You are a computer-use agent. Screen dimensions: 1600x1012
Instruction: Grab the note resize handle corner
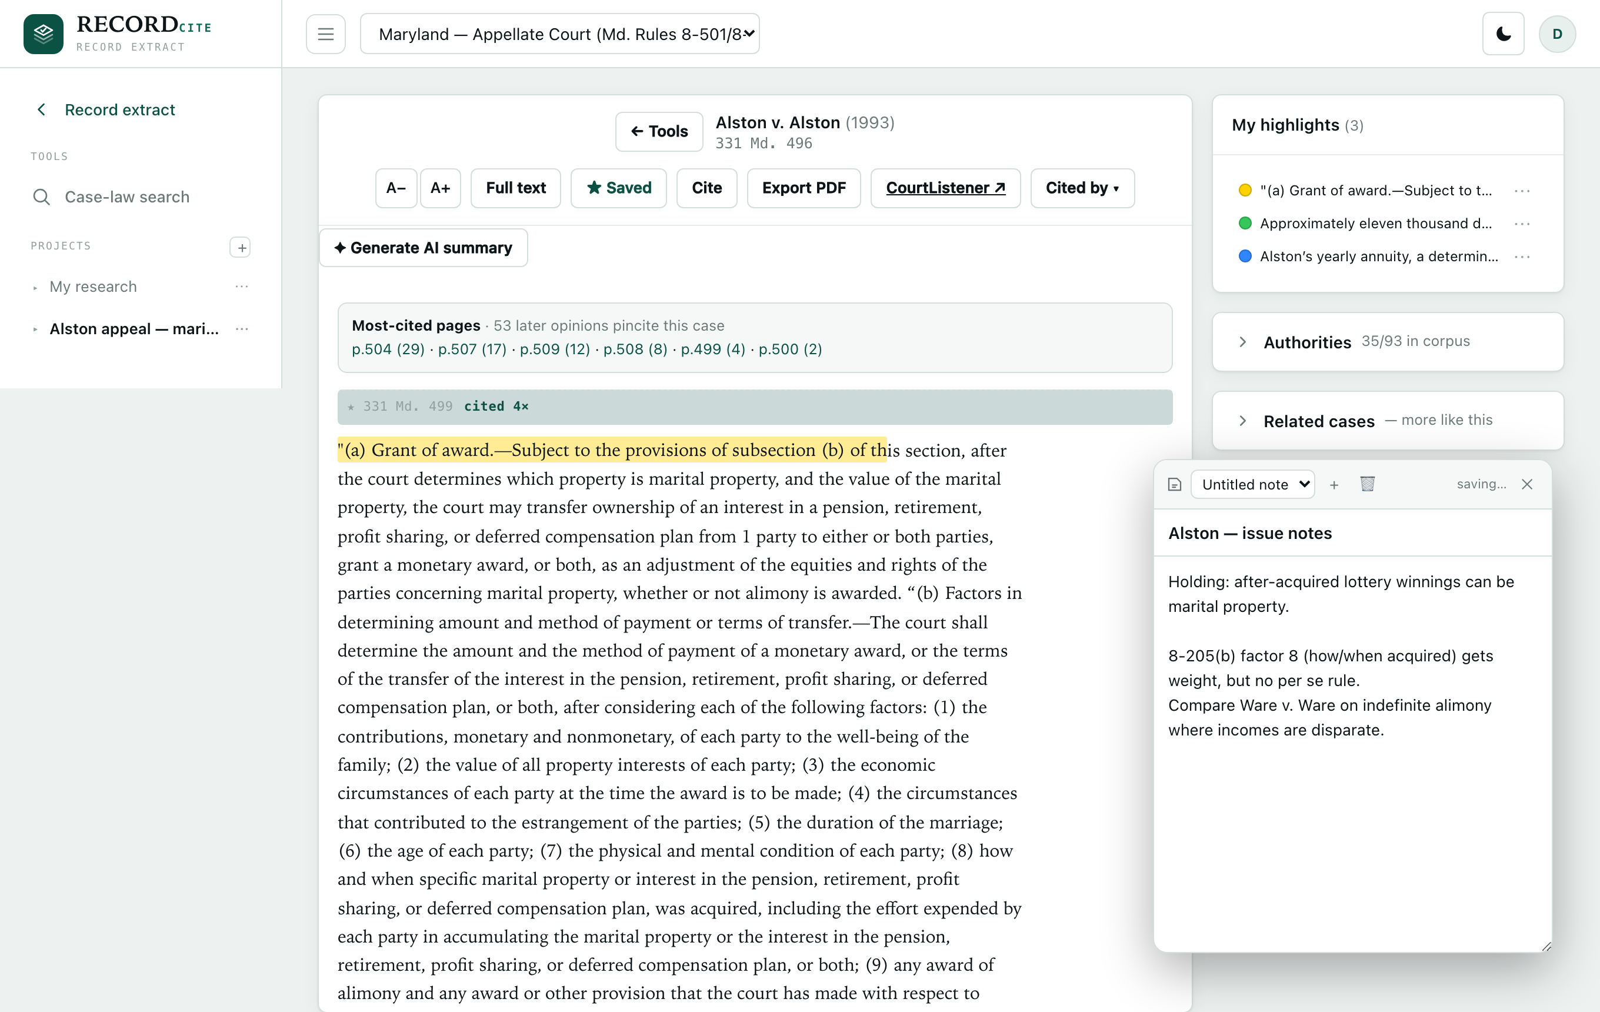click(x=1546, y=946)
